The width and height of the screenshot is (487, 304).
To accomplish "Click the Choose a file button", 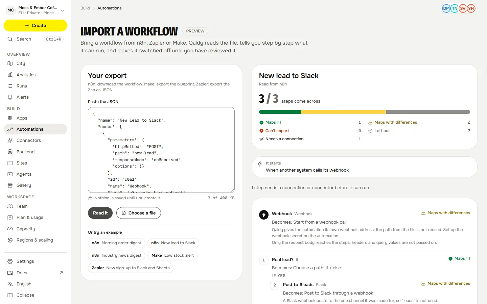I will [139, 213].
